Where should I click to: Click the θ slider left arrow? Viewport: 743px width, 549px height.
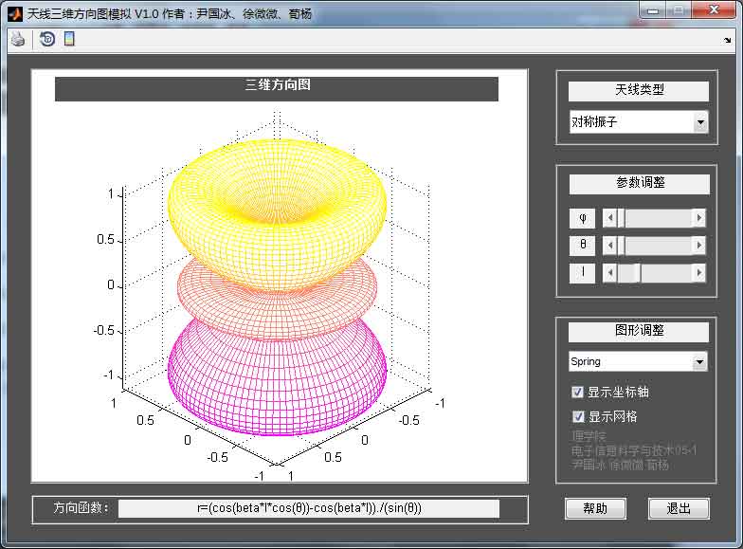click(610, 245)
